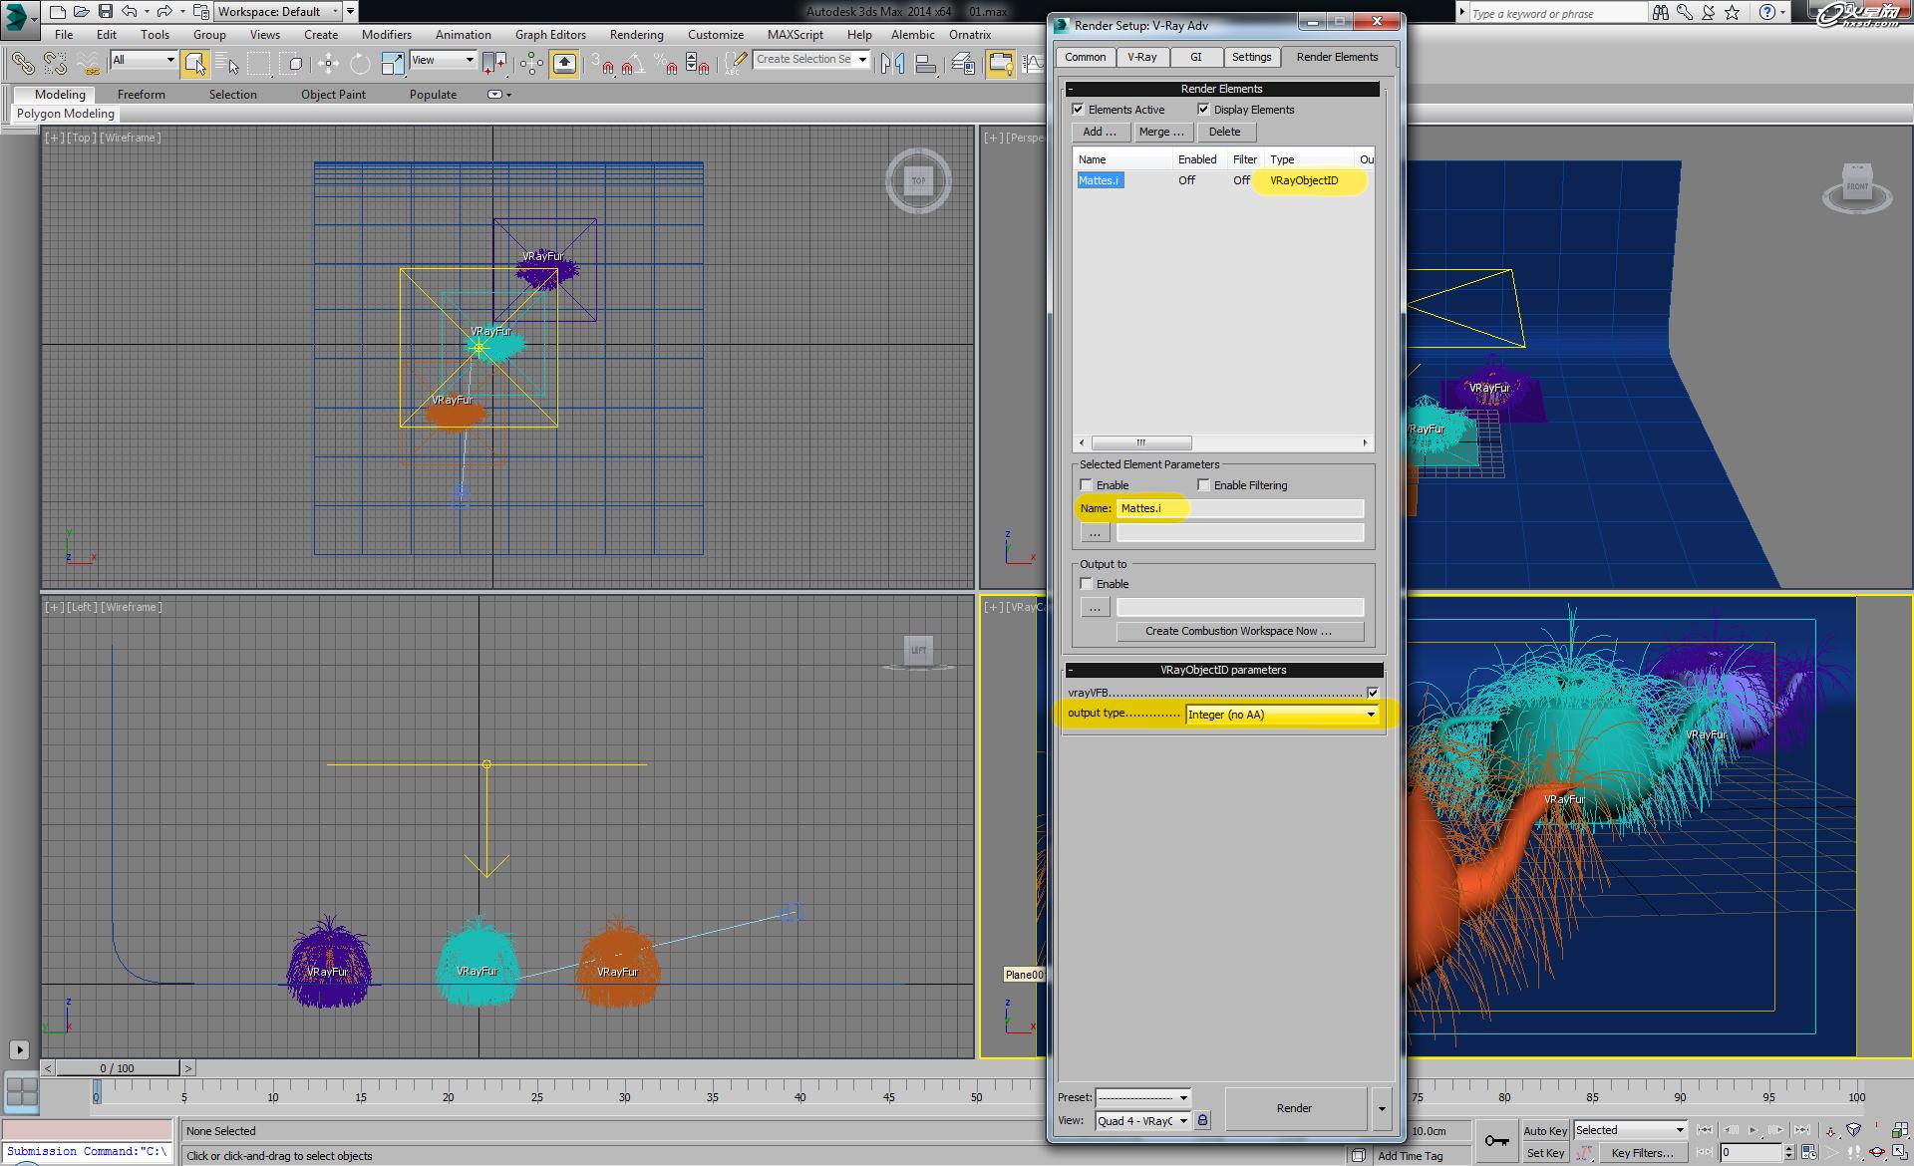Click the time slider 0 / 100 handle
The height and width of the screenshot is (1166, 1914).
pos(118,1068)
